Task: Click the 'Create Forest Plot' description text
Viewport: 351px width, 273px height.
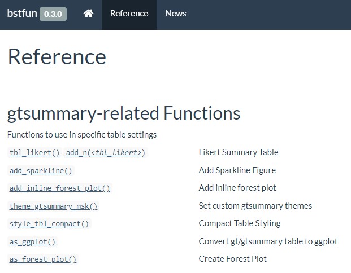Action: coord(232,259)
